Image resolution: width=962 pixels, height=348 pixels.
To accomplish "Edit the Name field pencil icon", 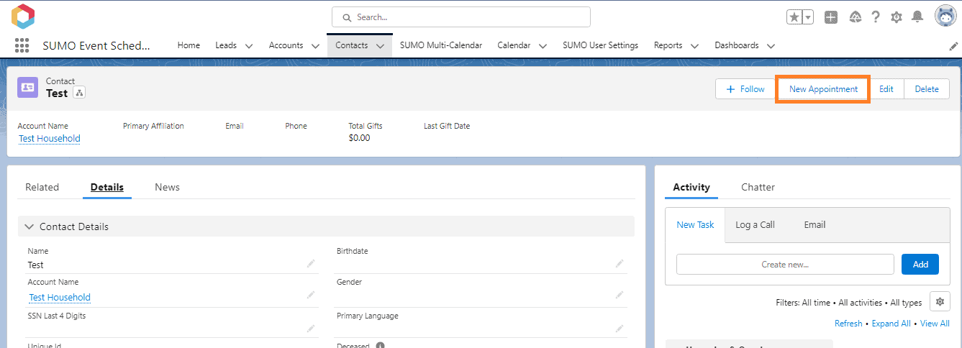I will [x=311, y=264].
